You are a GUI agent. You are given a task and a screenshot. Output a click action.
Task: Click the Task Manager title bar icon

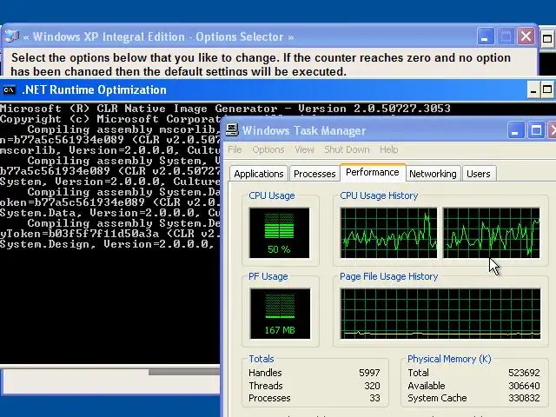(x=232, y=130)
